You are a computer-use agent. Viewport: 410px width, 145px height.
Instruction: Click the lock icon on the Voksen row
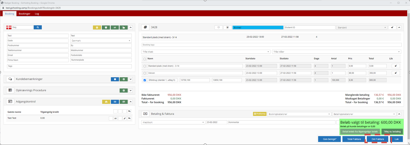pyautogui.click(x=396, y=73)
